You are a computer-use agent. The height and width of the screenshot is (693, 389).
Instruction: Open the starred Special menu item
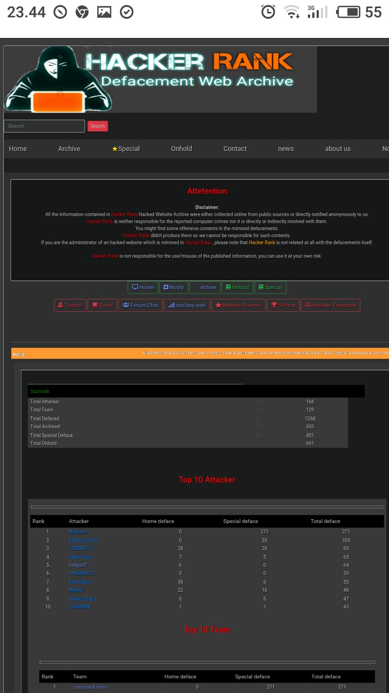tap(126, 149)
